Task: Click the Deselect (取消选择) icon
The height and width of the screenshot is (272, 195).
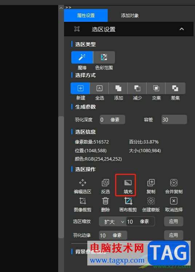Action: [174, 201]
